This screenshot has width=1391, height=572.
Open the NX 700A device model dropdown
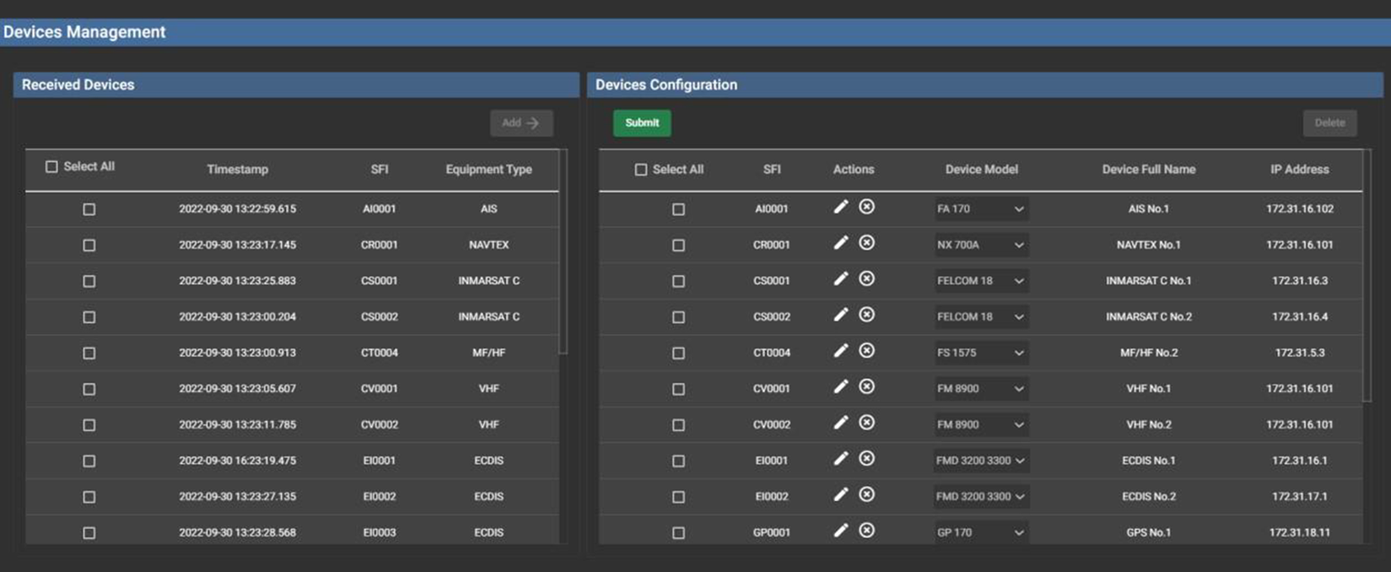tap(980, 246)
